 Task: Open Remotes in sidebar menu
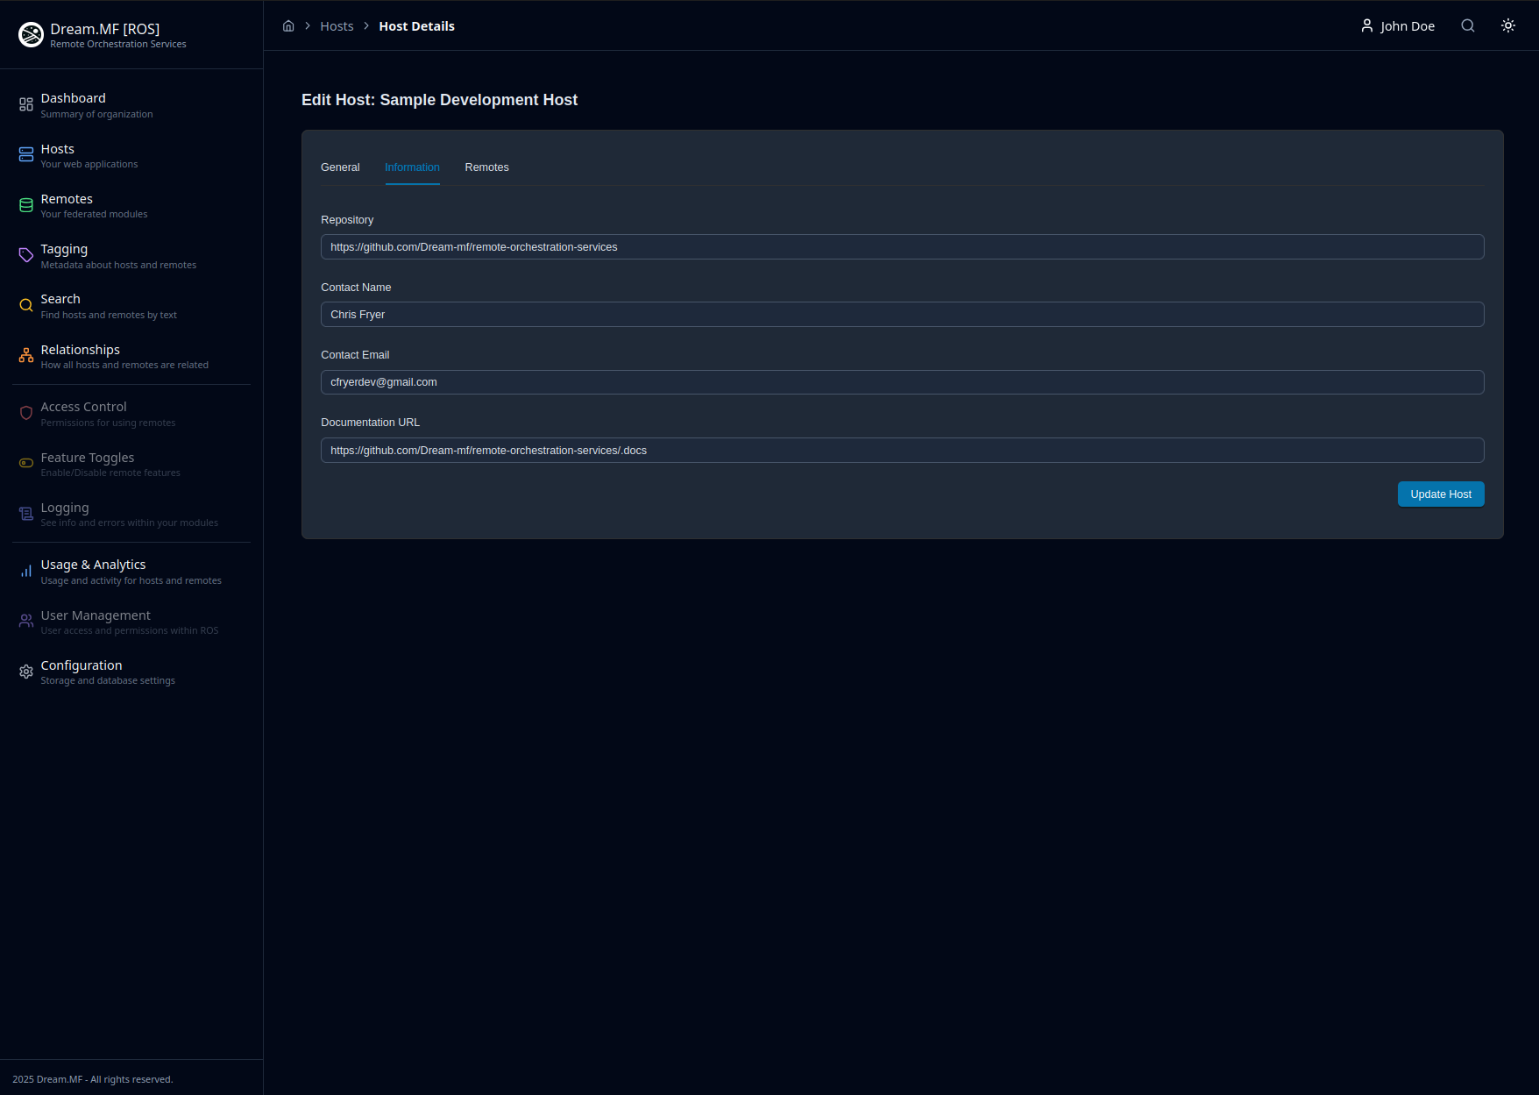coord(131,205)
